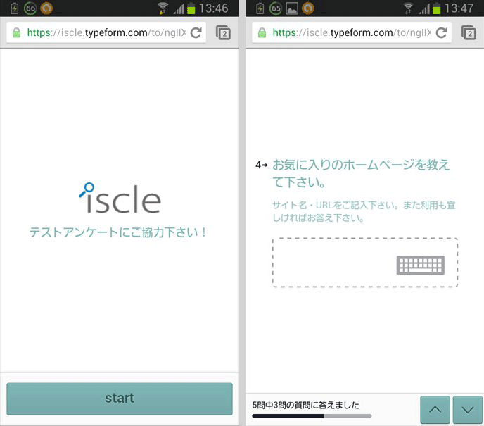Go to previous question with up arrow
484x426 pixels.
pos(435,410)
